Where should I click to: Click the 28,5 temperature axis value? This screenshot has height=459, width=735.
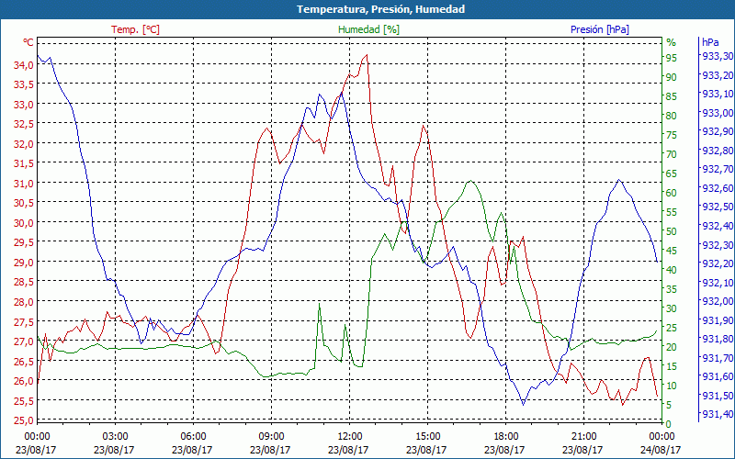(24, 282)
